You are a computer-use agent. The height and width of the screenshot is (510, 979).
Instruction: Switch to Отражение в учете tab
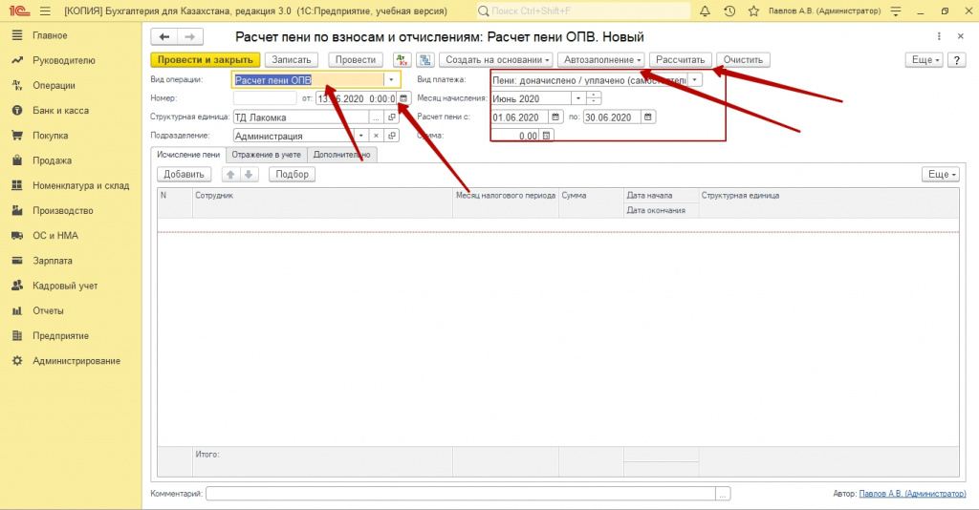[x=266, y=155]
